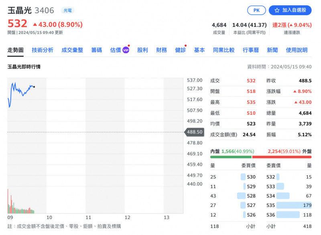Screen dimensions: 321x235
Task: Select the 基本 tab
Action: [199, 50]
